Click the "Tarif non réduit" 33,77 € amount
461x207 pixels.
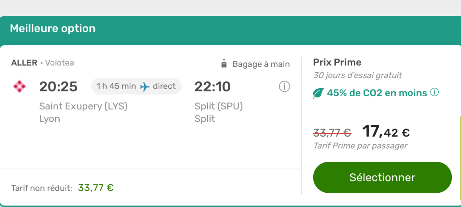(96, 188)
